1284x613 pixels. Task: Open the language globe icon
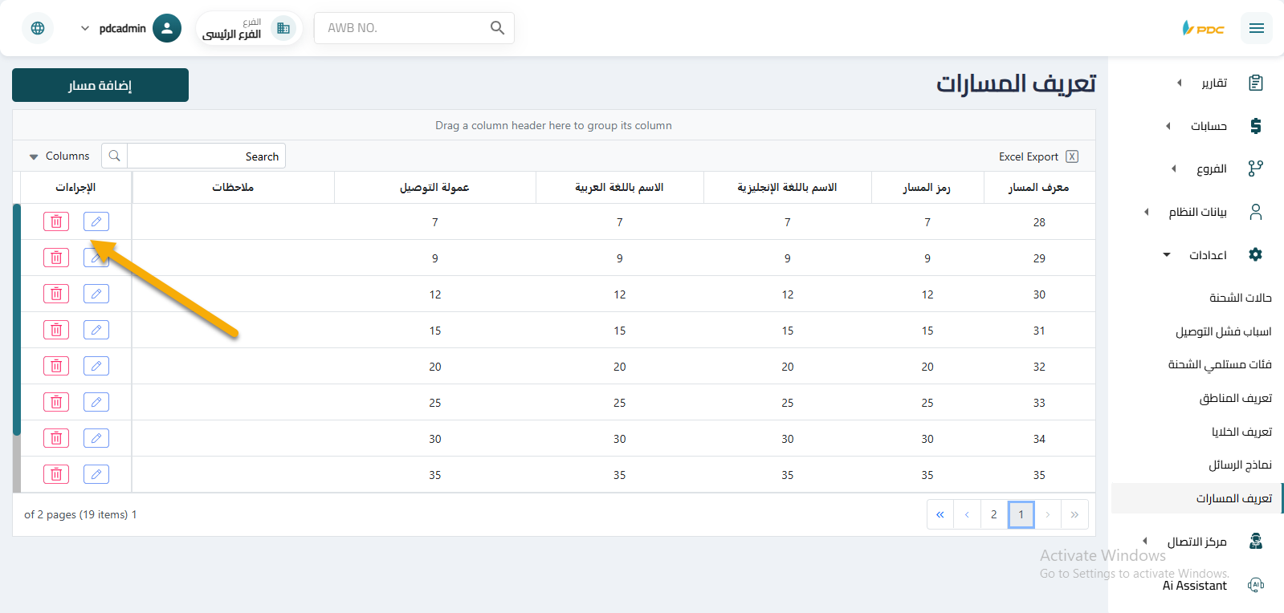38,28
